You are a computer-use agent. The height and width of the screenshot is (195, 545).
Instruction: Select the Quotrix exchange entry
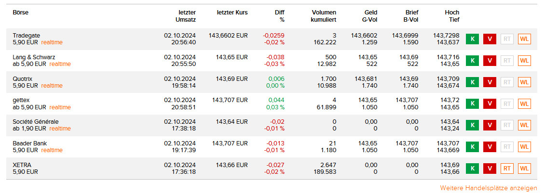23,78
